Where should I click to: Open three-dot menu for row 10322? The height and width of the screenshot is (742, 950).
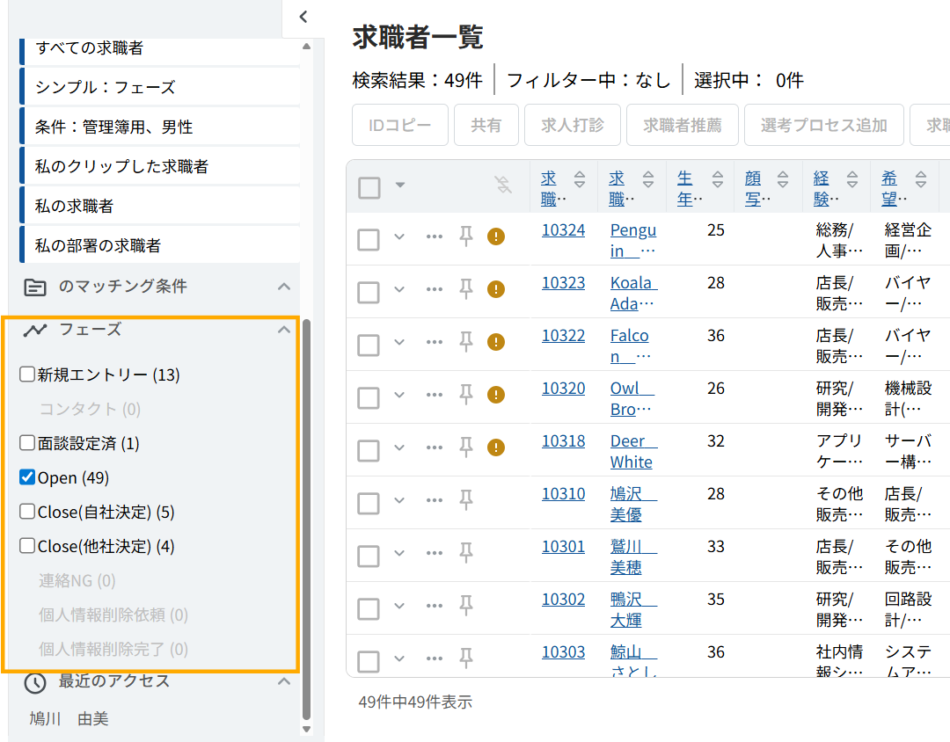pos(435,342)
